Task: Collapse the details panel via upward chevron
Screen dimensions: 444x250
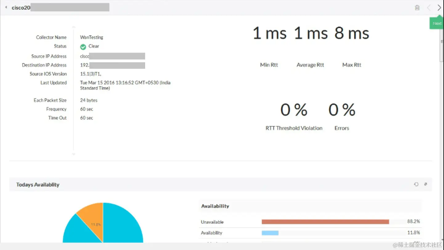Action: (73, 27)
